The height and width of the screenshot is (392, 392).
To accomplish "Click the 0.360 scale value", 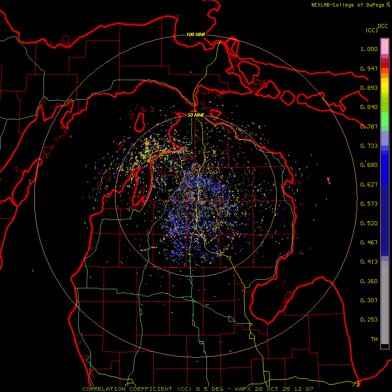I will [x=369, y=281].
